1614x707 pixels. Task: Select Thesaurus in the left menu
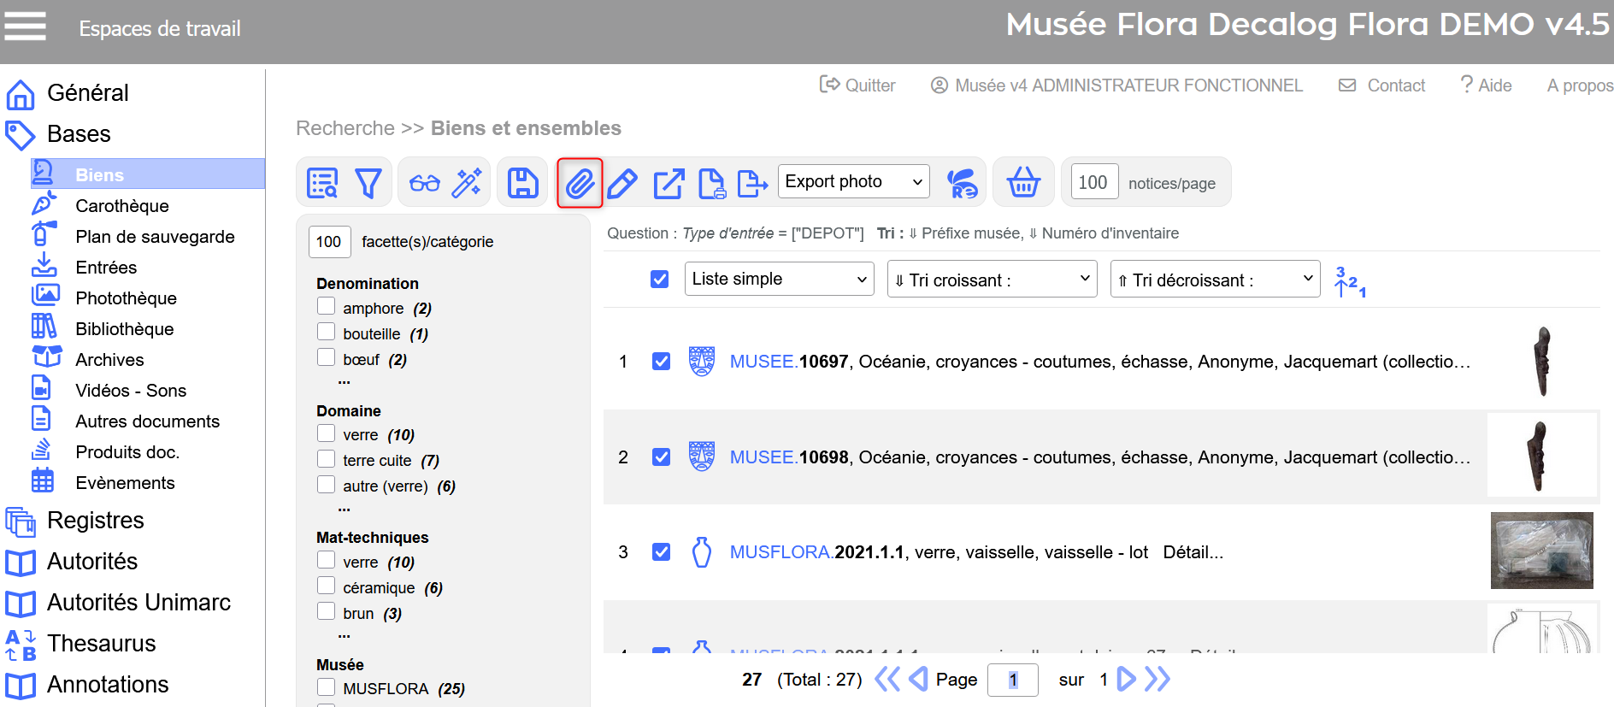pyautogui.click(x=101, y=643)
